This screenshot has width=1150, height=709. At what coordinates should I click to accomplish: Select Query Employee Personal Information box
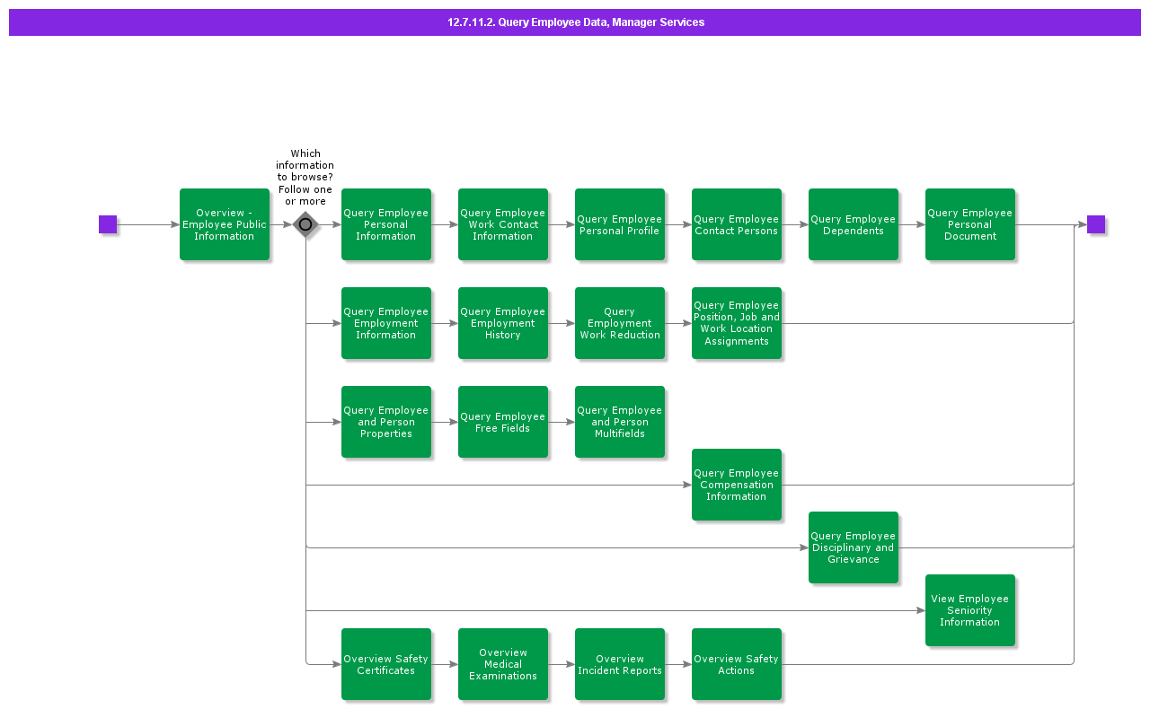coord(386,224)
